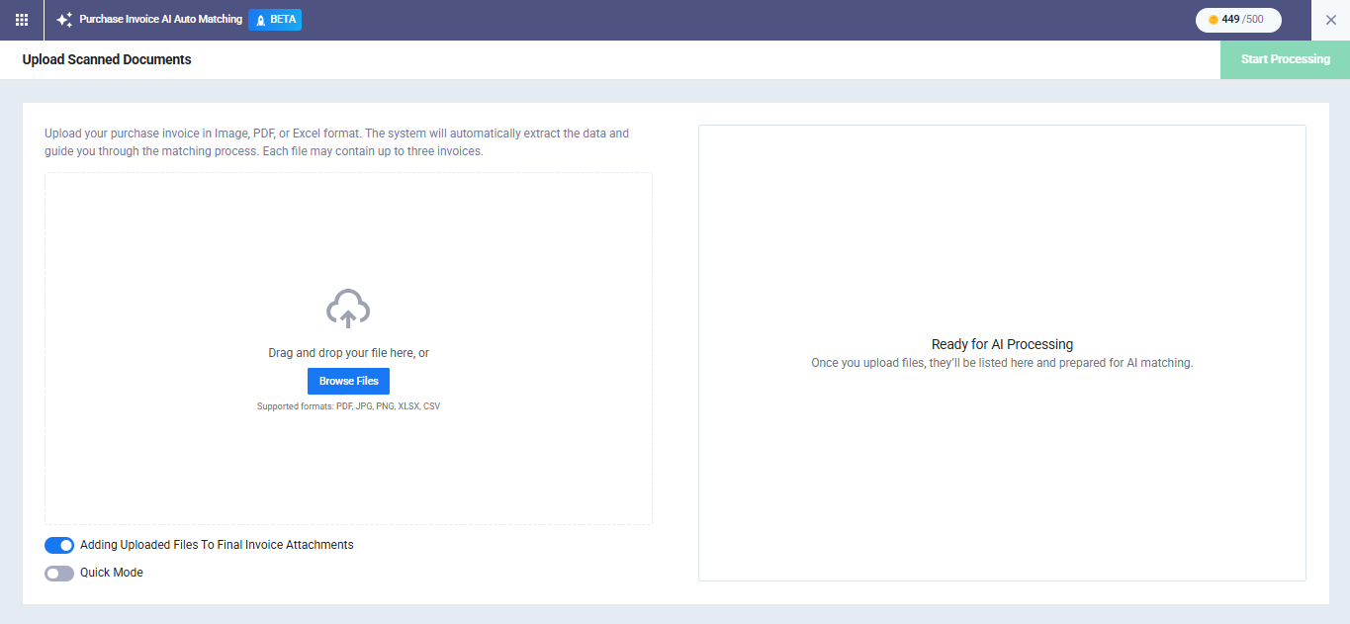The height and width of the screenshot is (624, 1350).
Task: Click the Supported formats hint text
Action: pyautogui.click(x=348, y=406)
